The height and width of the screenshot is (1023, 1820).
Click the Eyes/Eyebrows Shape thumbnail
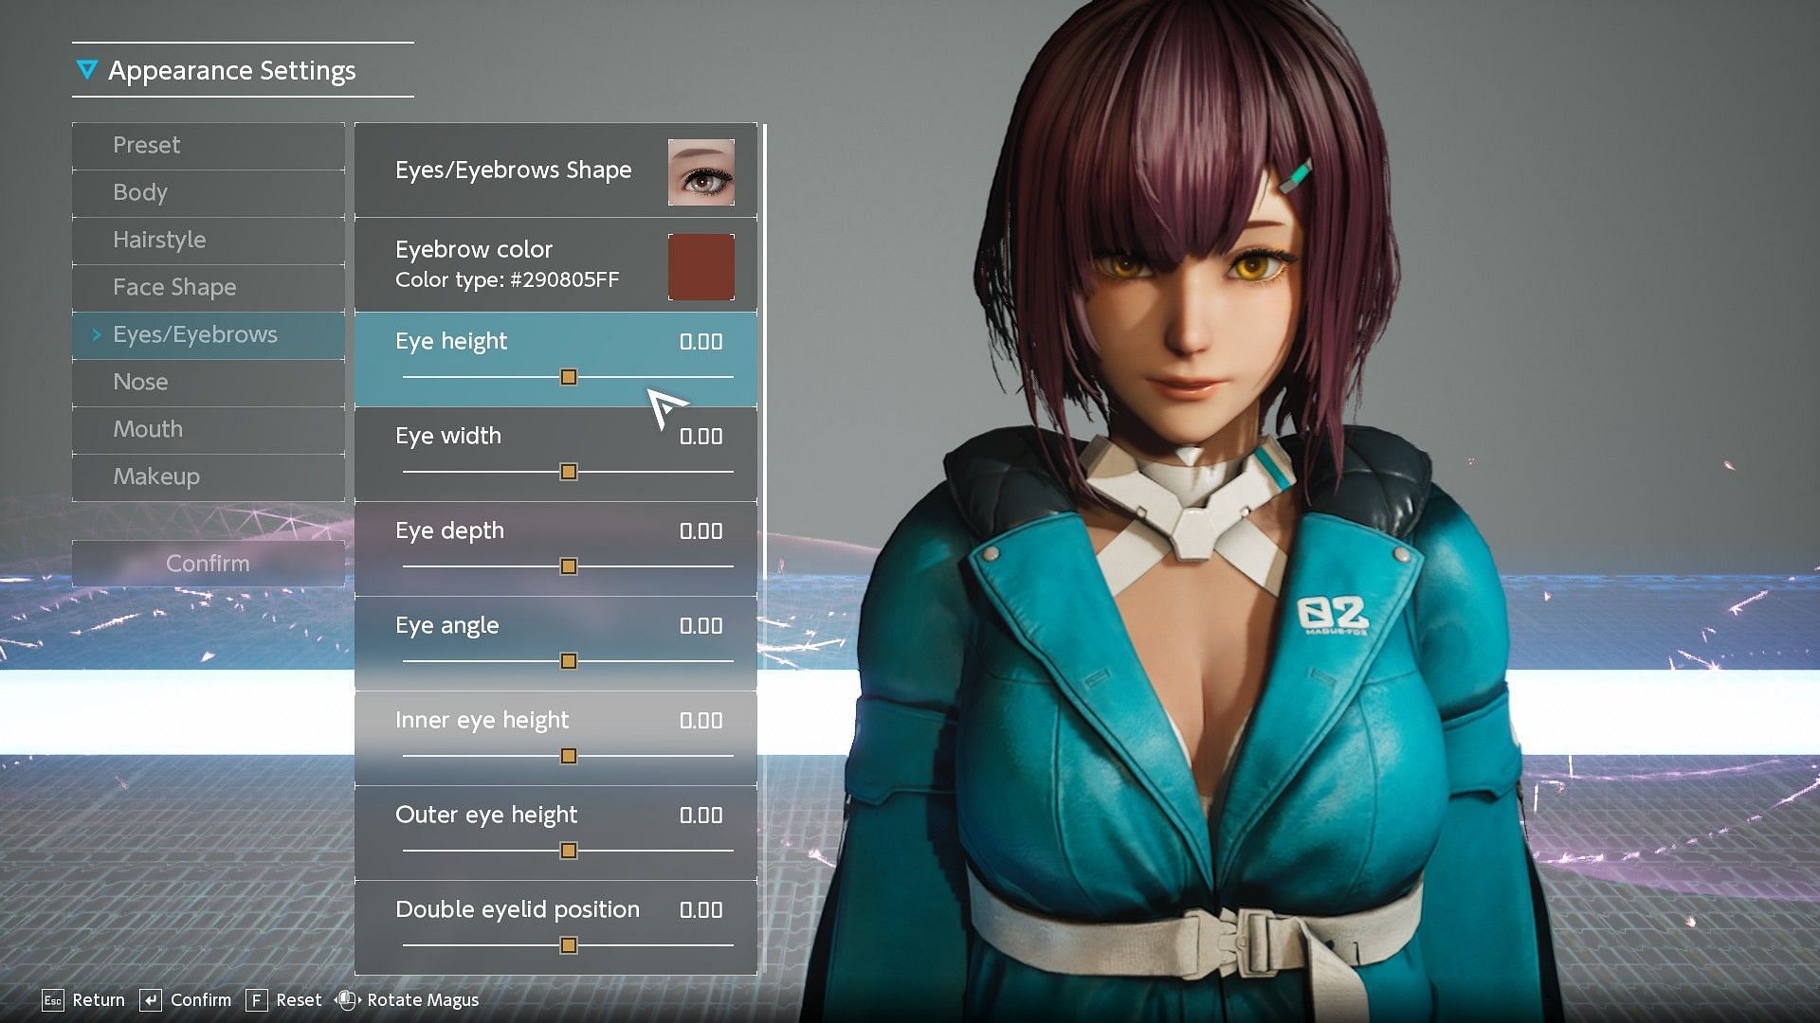[703, 170]
